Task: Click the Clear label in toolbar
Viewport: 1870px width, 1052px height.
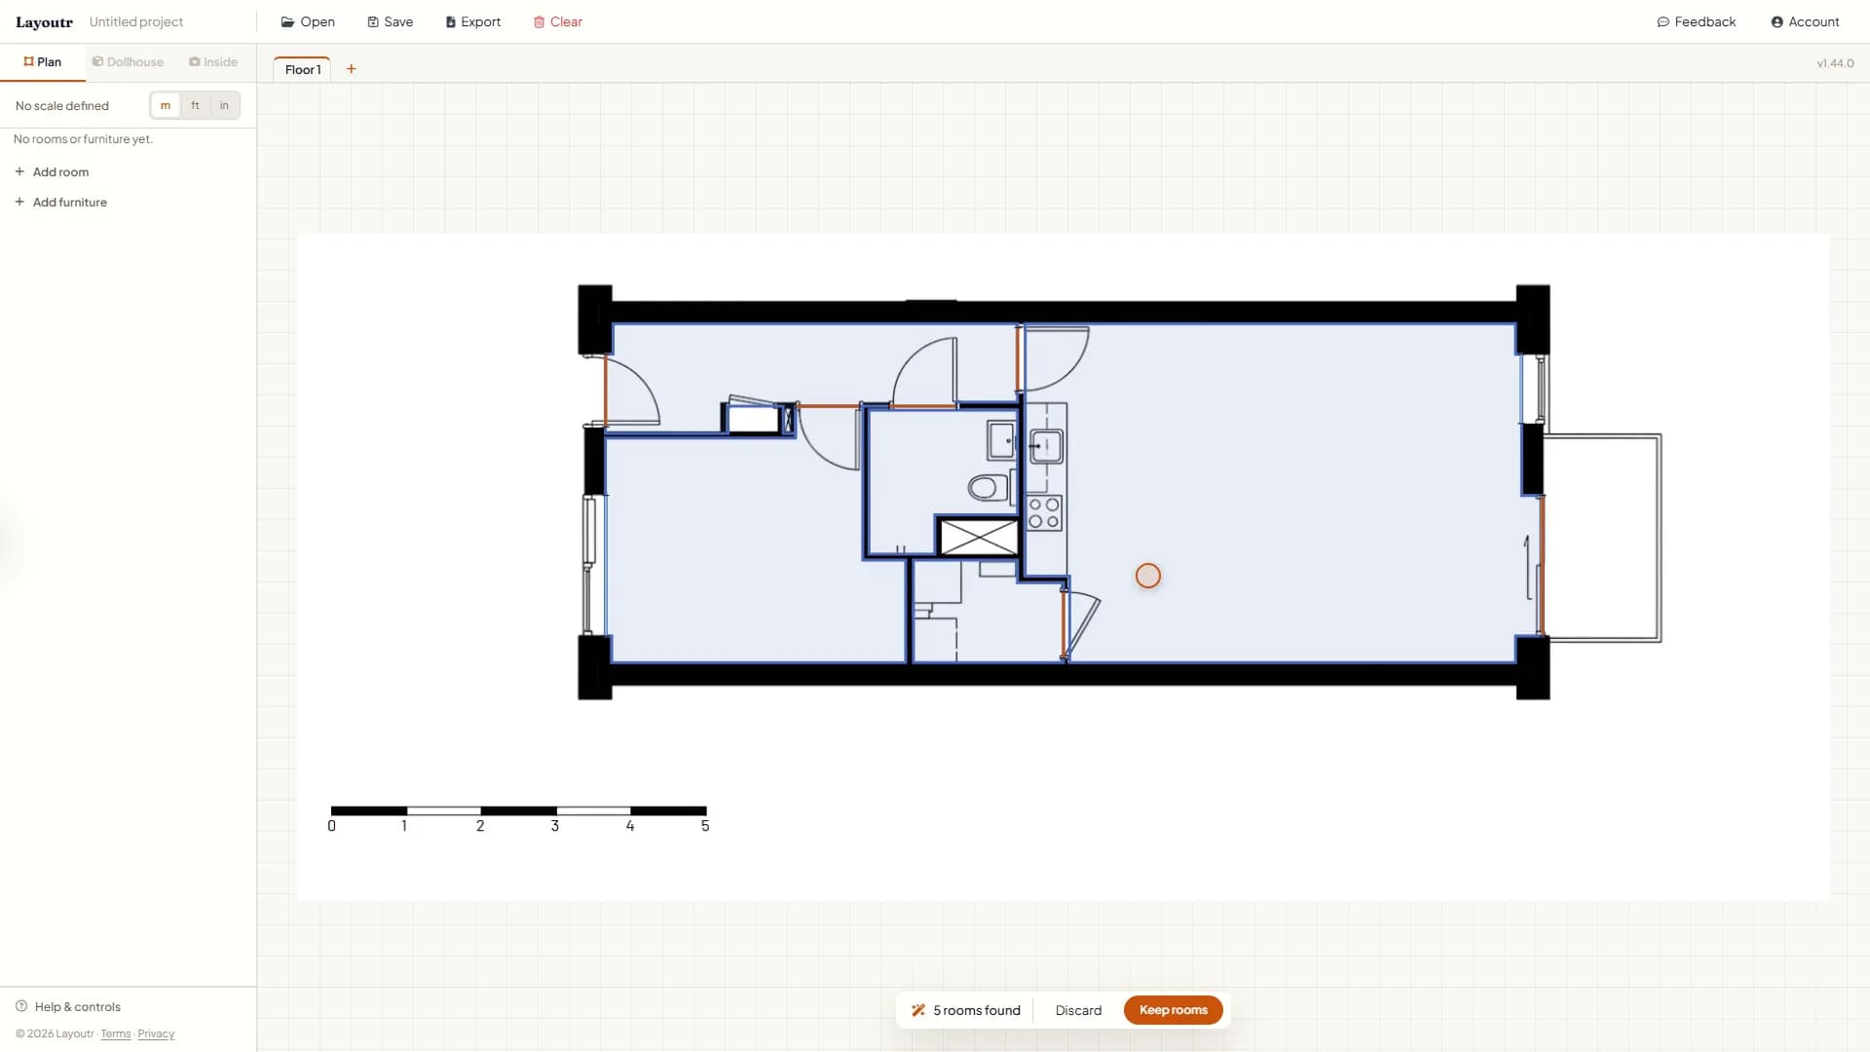Action: click(566, 21)
